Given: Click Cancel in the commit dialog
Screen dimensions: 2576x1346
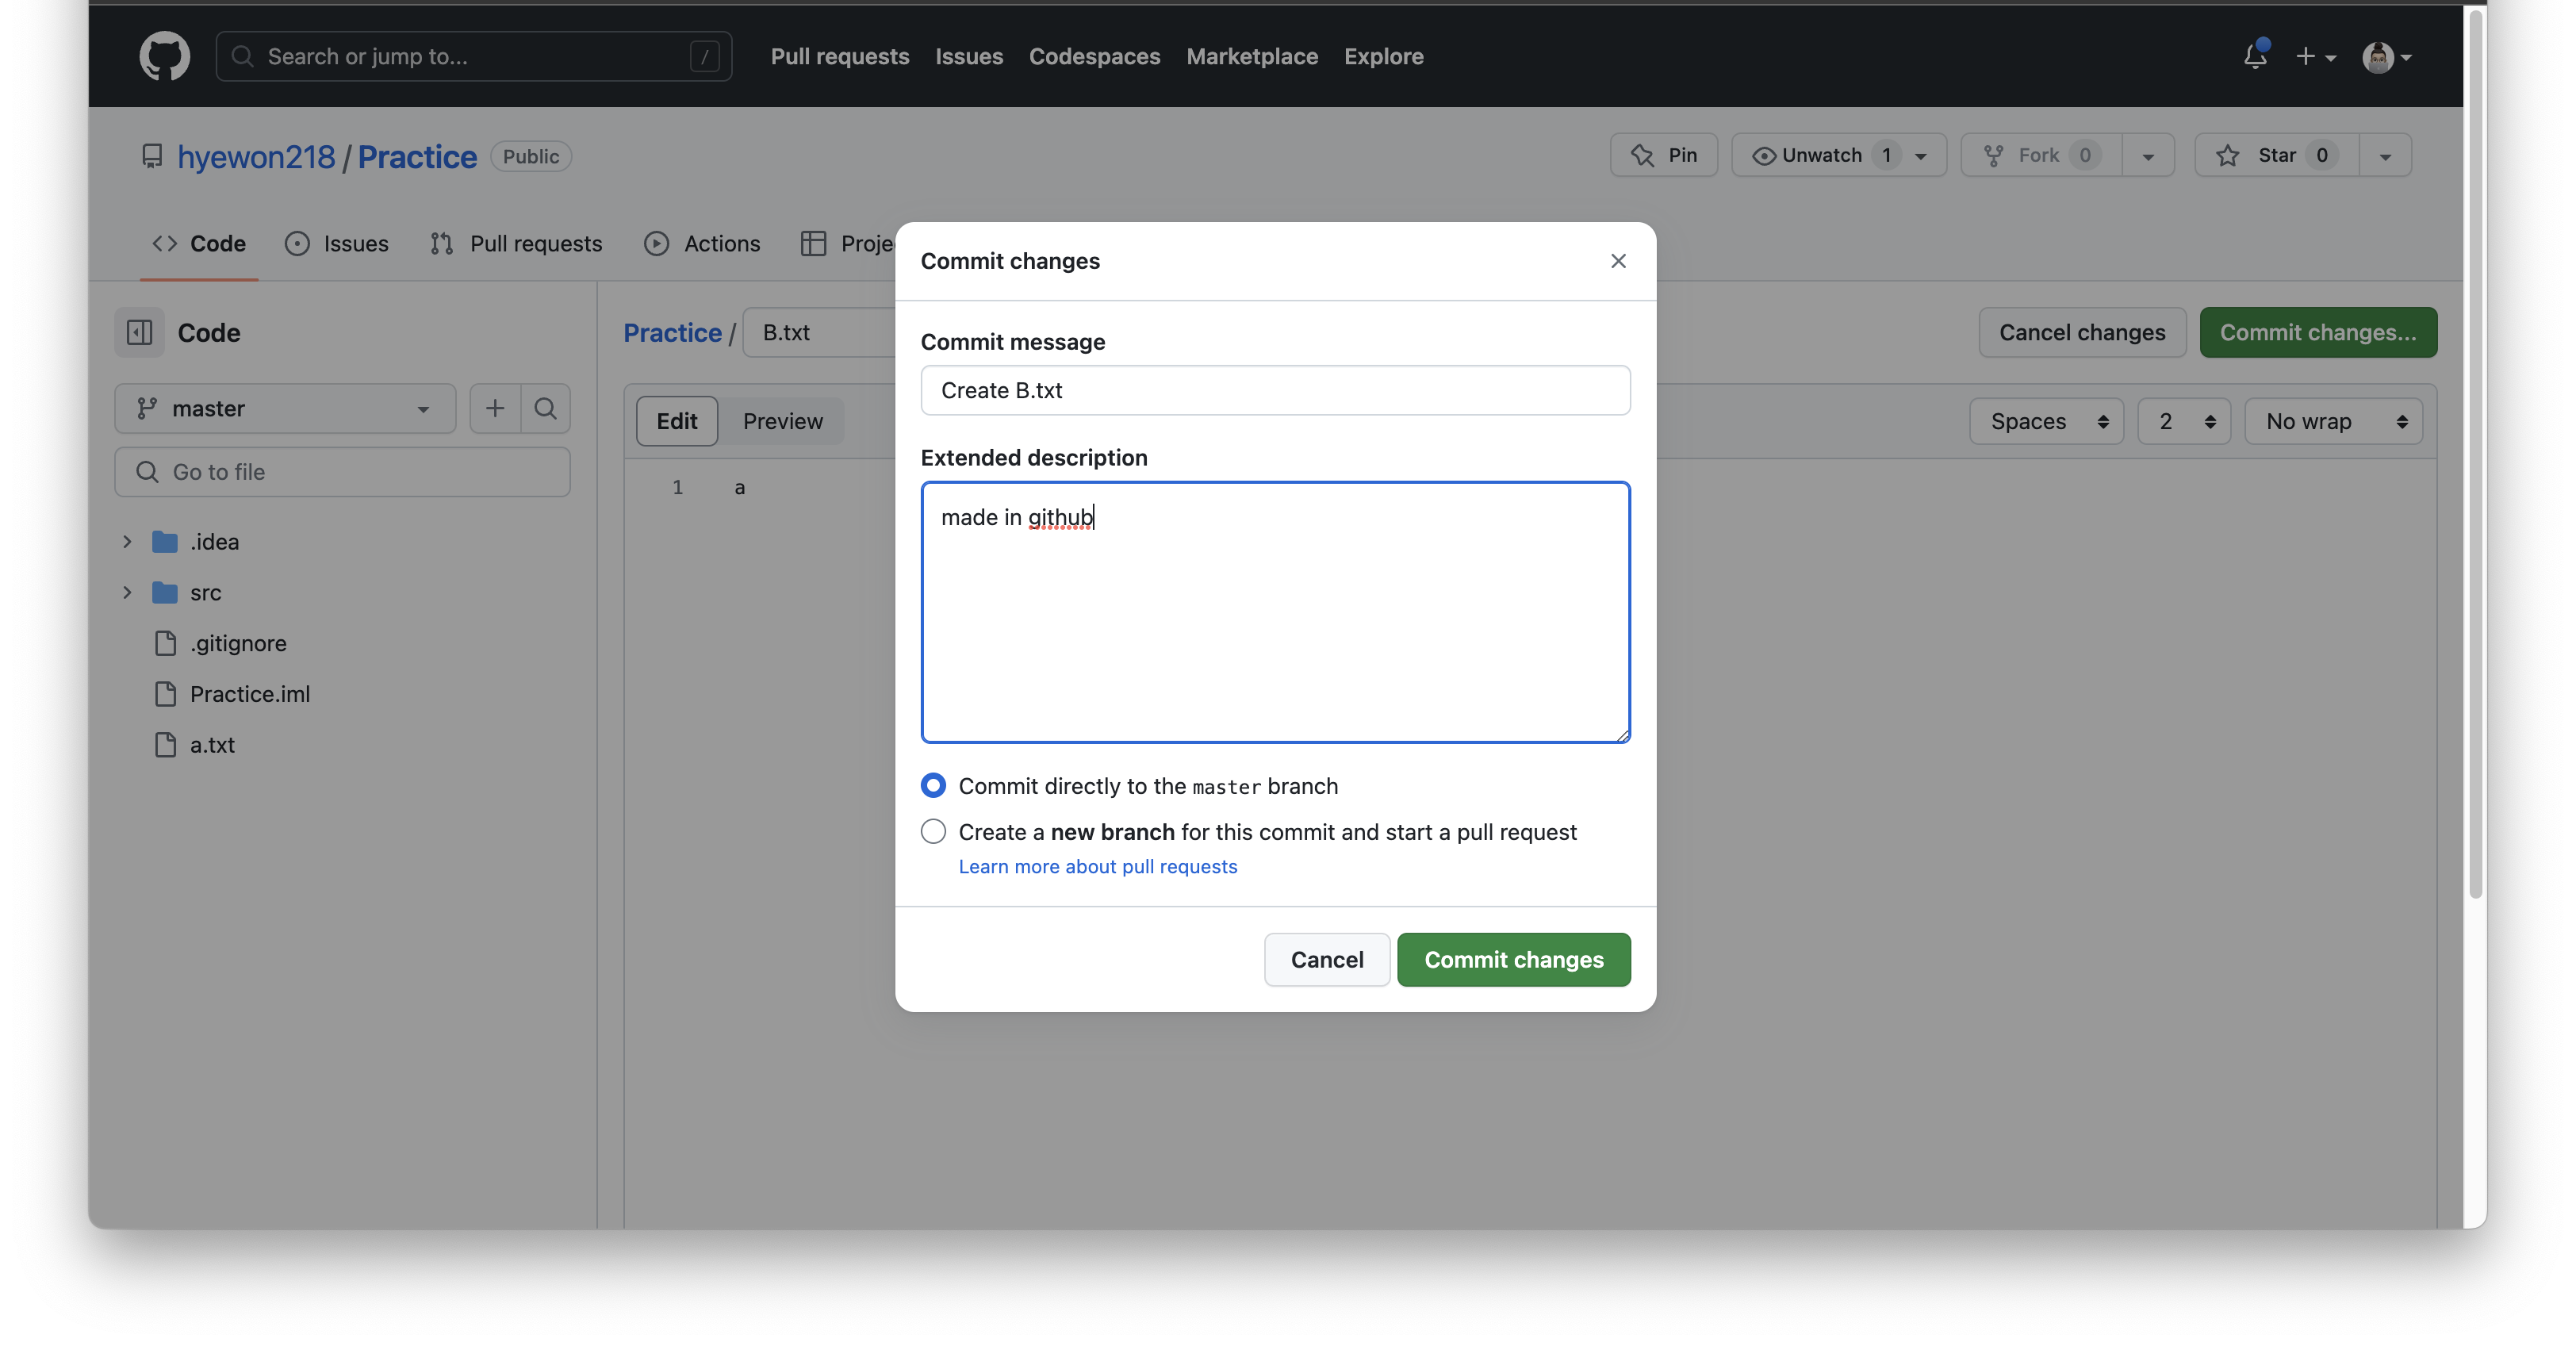Looking at the screenshot, I should coord(1327,960).
